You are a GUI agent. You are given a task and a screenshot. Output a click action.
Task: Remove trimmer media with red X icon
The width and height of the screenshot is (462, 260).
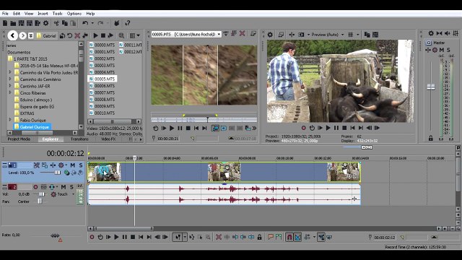242,34
